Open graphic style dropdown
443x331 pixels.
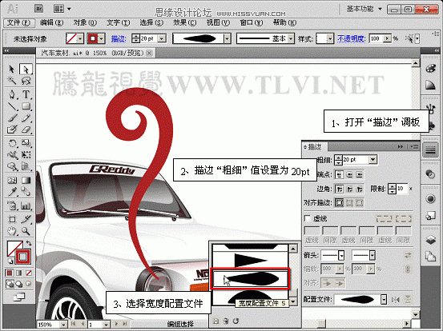coord(330,38)
